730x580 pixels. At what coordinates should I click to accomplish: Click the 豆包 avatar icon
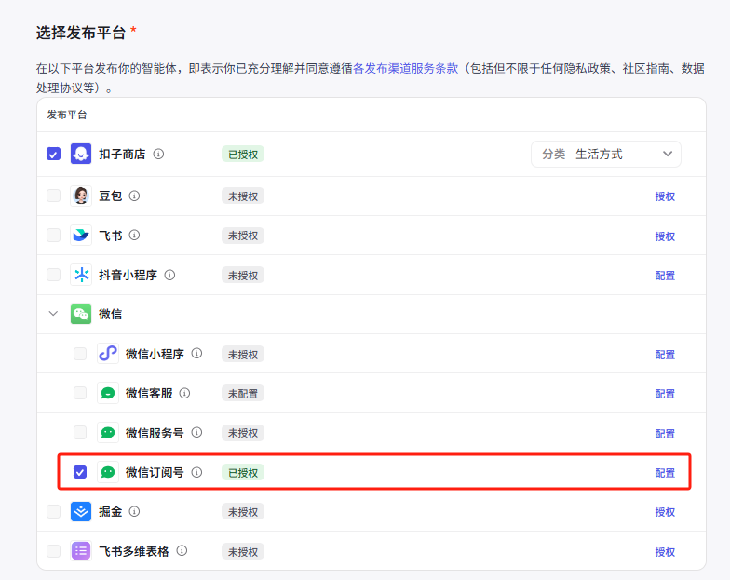tap(81, 196)
